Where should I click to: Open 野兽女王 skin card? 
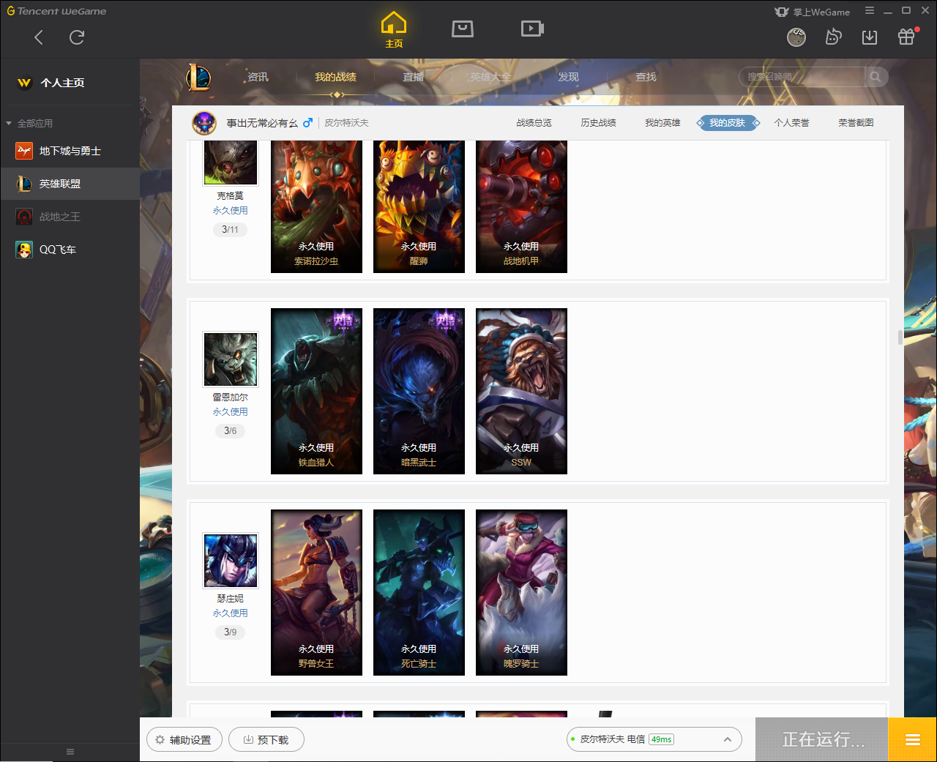(316, 592)
